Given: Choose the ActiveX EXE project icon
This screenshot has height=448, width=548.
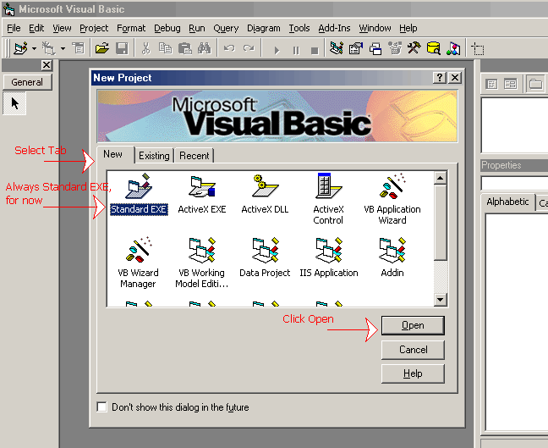Looking at the screenshot, I should [202, 194].
